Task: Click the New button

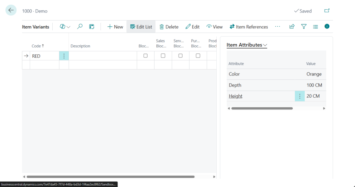Action: pyautogui.click(x=115, y=27)
